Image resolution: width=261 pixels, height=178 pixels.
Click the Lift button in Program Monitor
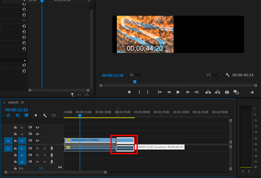pos(208,92)
